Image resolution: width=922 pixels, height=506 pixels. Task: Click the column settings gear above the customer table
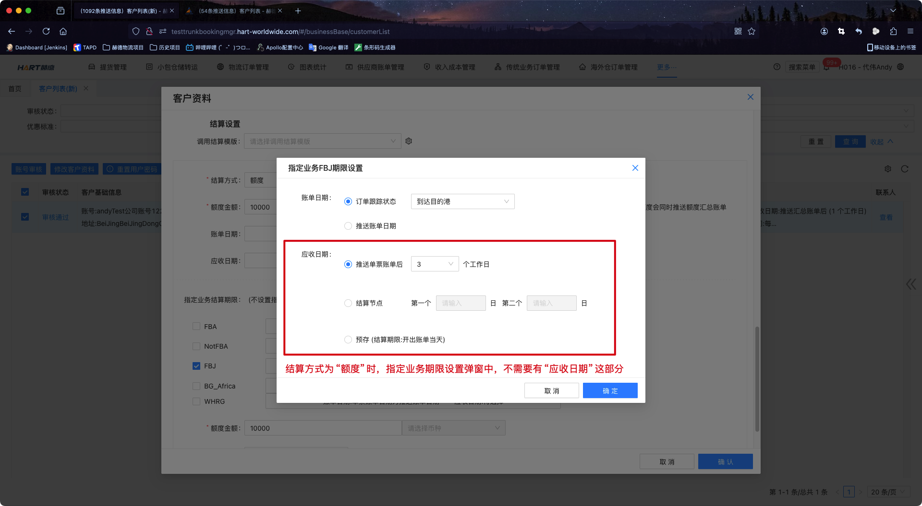[887, 169]
